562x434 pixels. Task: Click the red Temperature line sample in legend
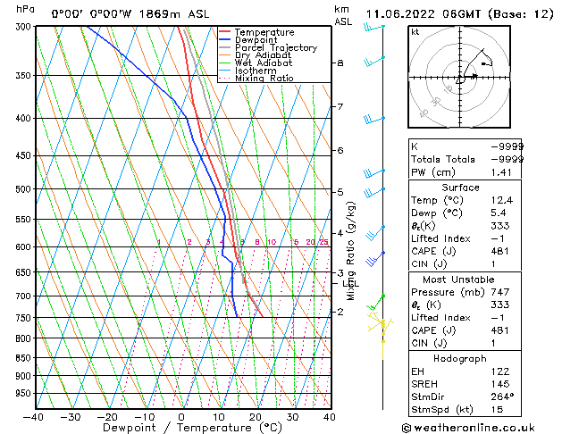pyautogui.click(x=225, y=32)
